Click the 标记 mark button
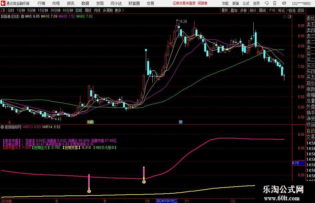315x203 pixels. [281, 10]
